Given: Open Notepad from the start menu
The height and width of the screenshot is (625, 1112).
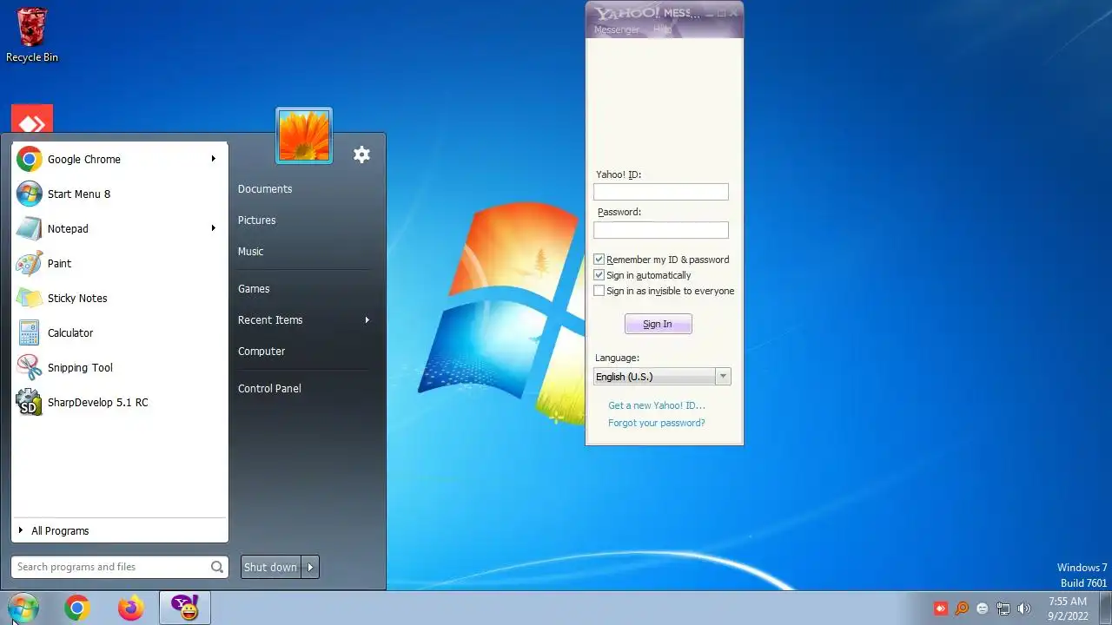Looking at the screenshot, I should 119,228.
